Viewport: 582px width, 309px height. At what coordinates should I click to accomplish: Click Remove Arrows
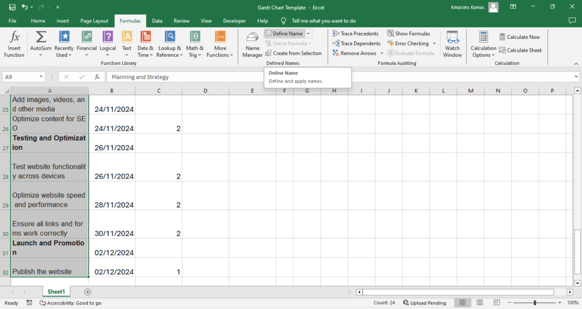click(355, 53)
